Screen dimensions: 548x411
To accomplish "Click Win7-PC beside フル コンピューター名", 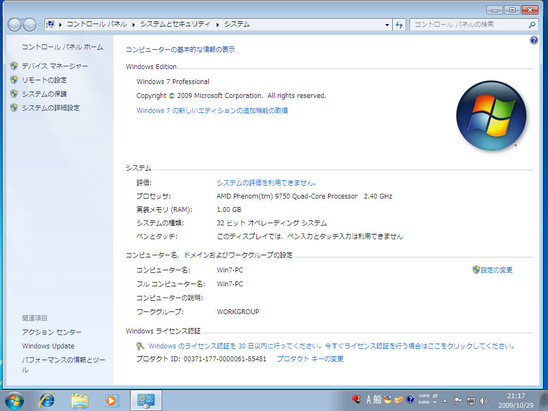I will point(230,284).
